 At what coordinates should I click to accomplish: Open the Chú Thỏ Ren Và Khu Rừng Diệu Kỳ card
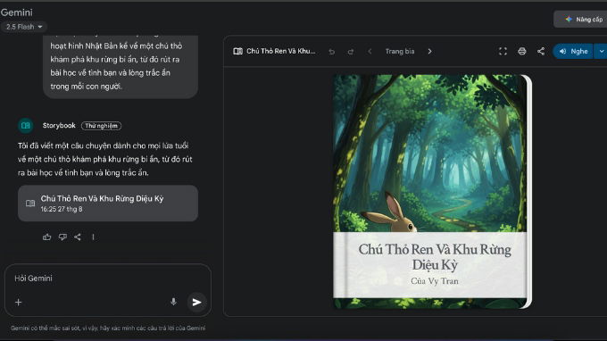(108, 204)
